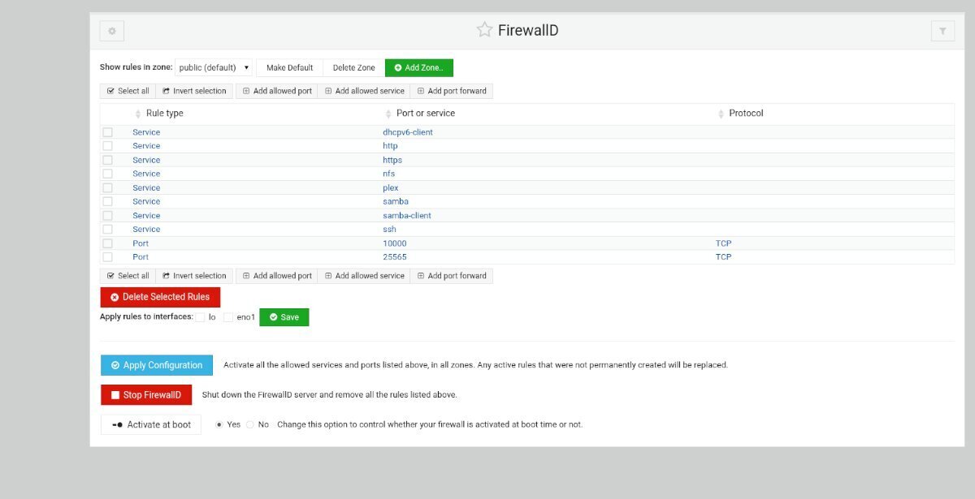Click Activate at boot button
This screenshot has height=499, width=975.
151,424
